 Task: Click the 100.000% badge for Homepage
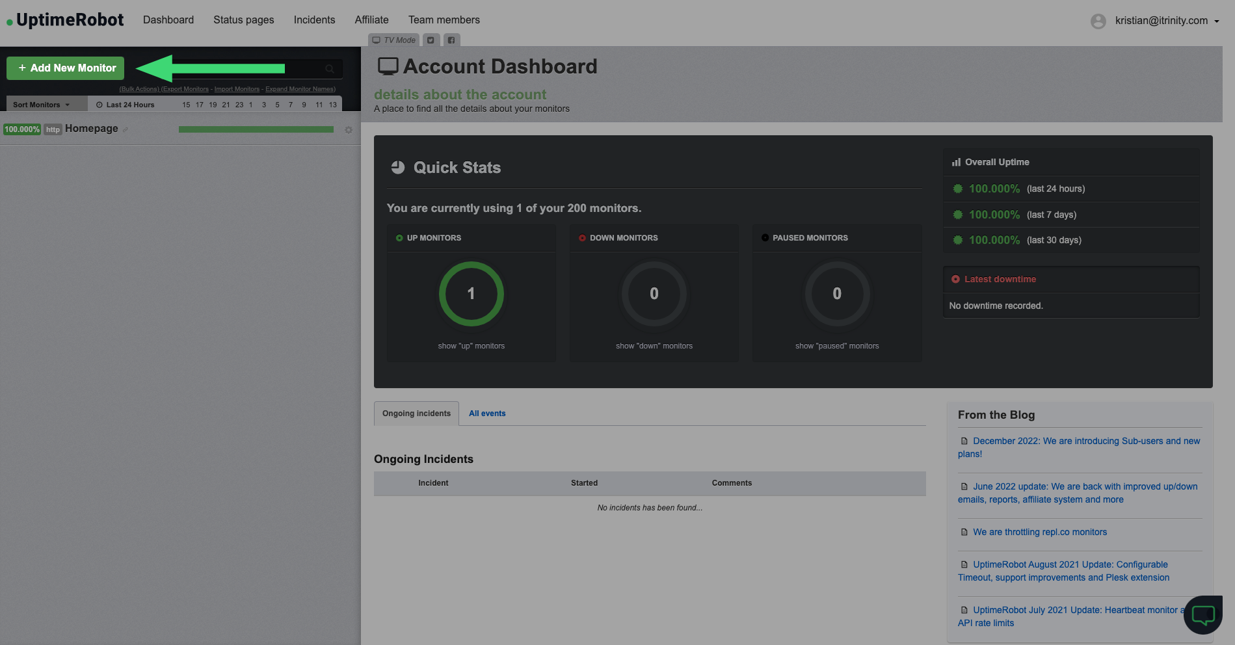pyautogui.click(x=22, y=129)
